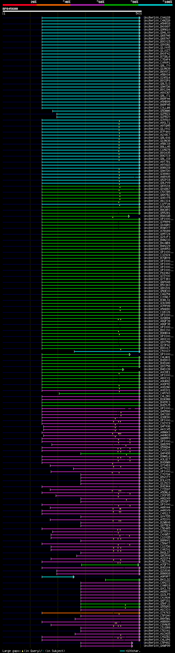Select subject label UniRef100_Q1JV05
Viewport: 175px width, 653px height.
click(x=157, y=48)
